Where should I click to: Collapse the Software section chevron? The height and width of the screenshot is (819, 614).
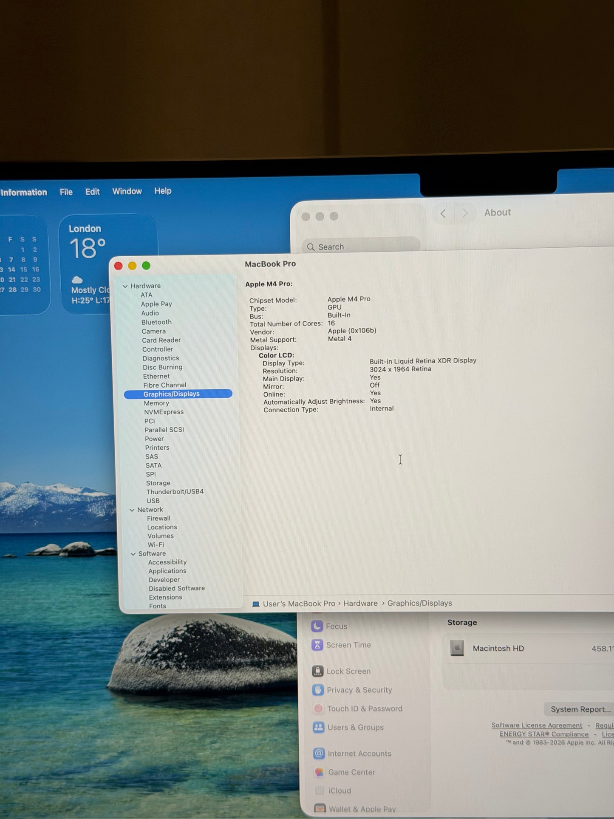133,554
